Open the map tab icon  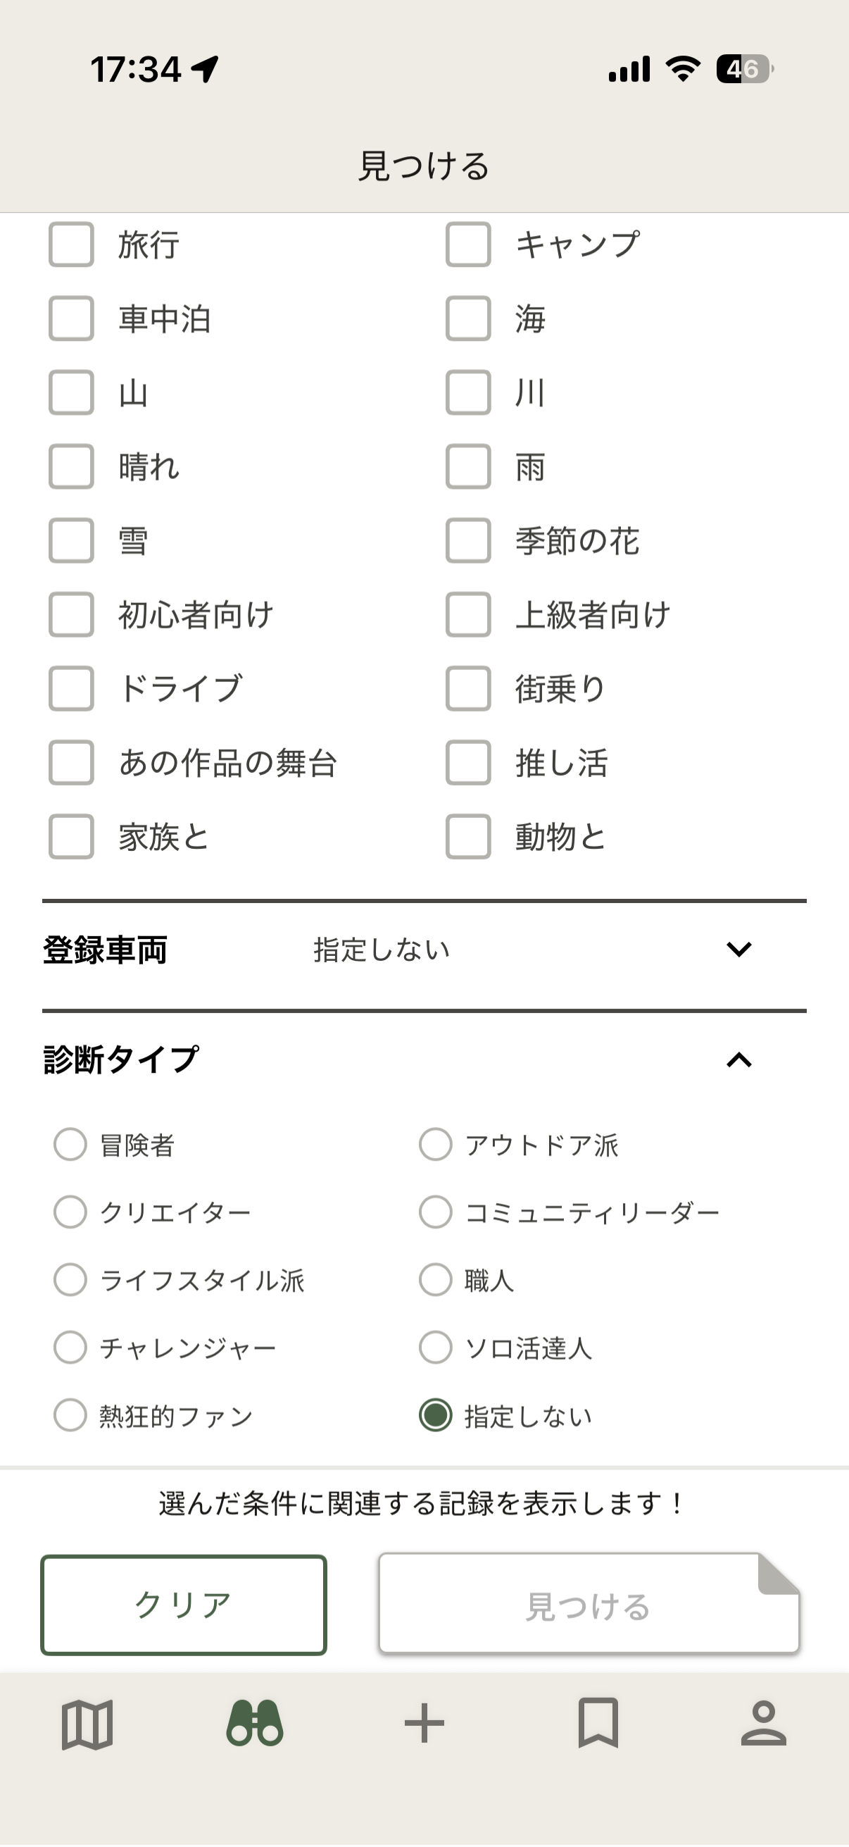pyautogui.click(x=87, y=1724)
